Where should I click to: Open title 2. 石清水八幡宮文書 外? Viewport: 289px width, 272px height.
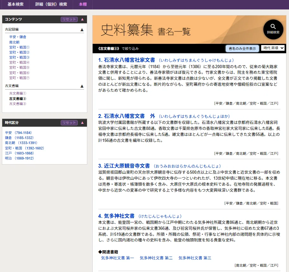pyautogui.click(x=126, y=116)
